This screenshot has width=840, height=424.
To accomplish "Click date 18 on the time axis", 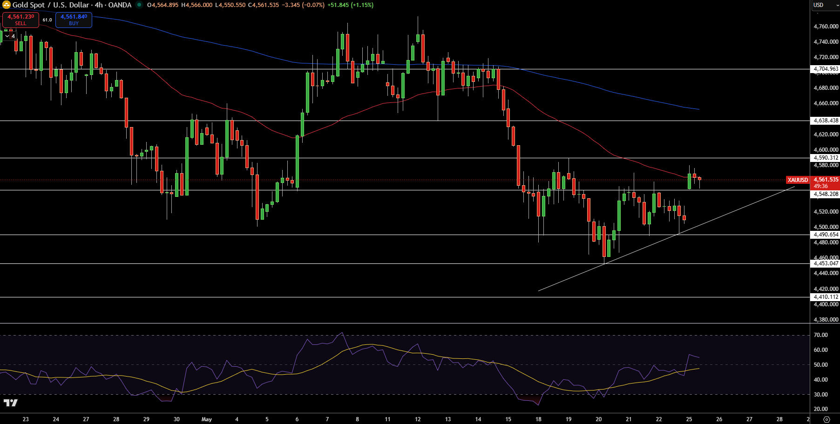I will (x=538, y=419).
